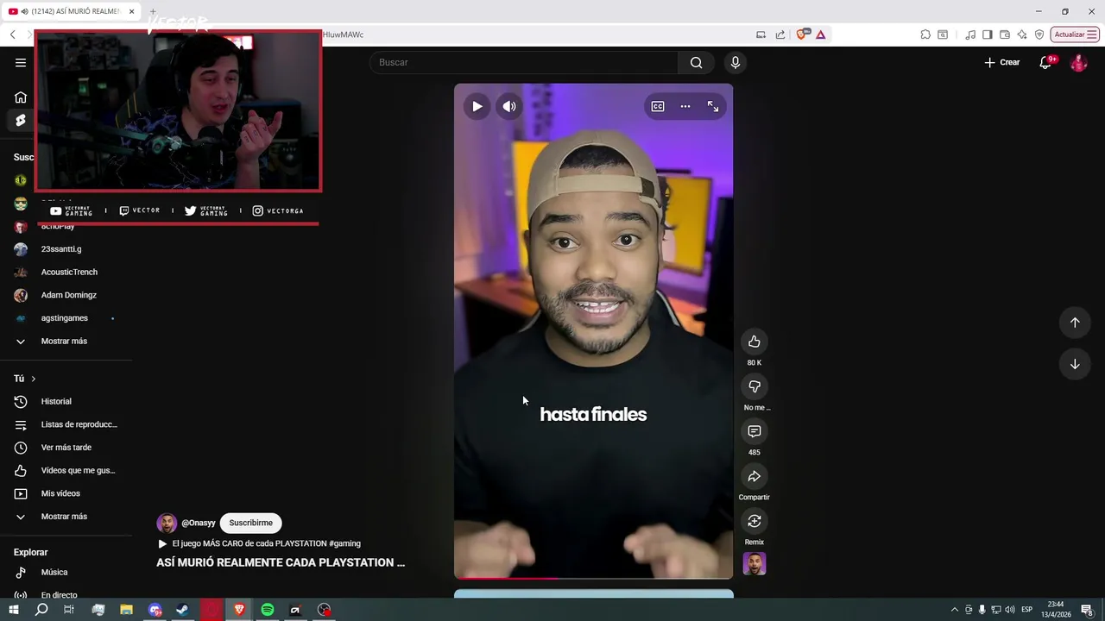Open the Brave Wallet icon
Viewport: 1105px width, 621px height.
tap(1005, 34)
